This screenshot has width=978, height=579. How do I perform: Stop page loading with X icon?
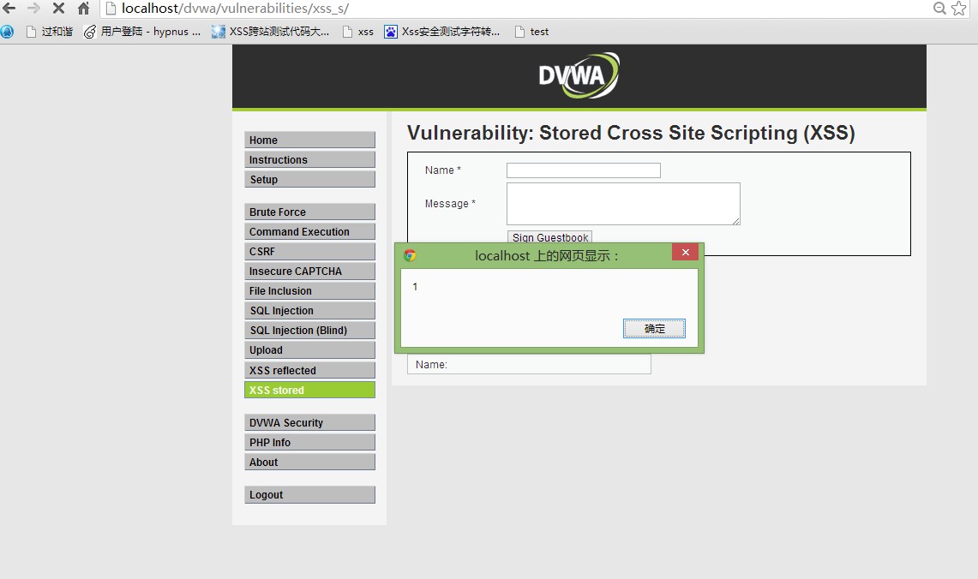point(58,8)
